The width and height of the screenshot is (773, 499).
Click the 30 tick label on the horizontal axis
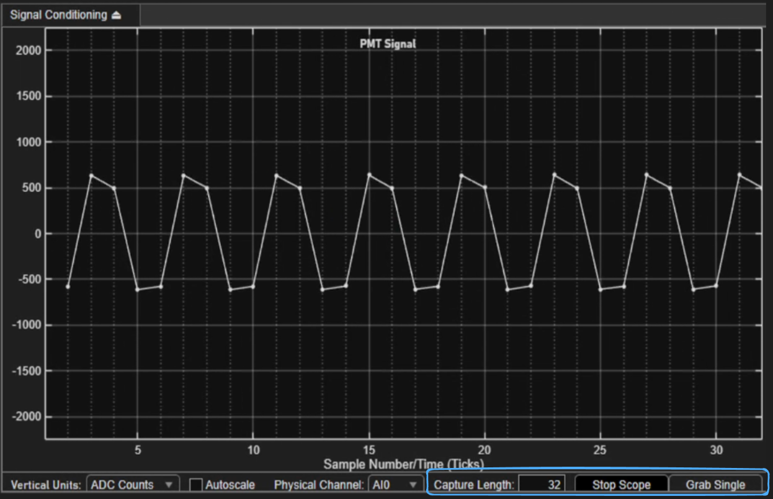tap(717, 449)
